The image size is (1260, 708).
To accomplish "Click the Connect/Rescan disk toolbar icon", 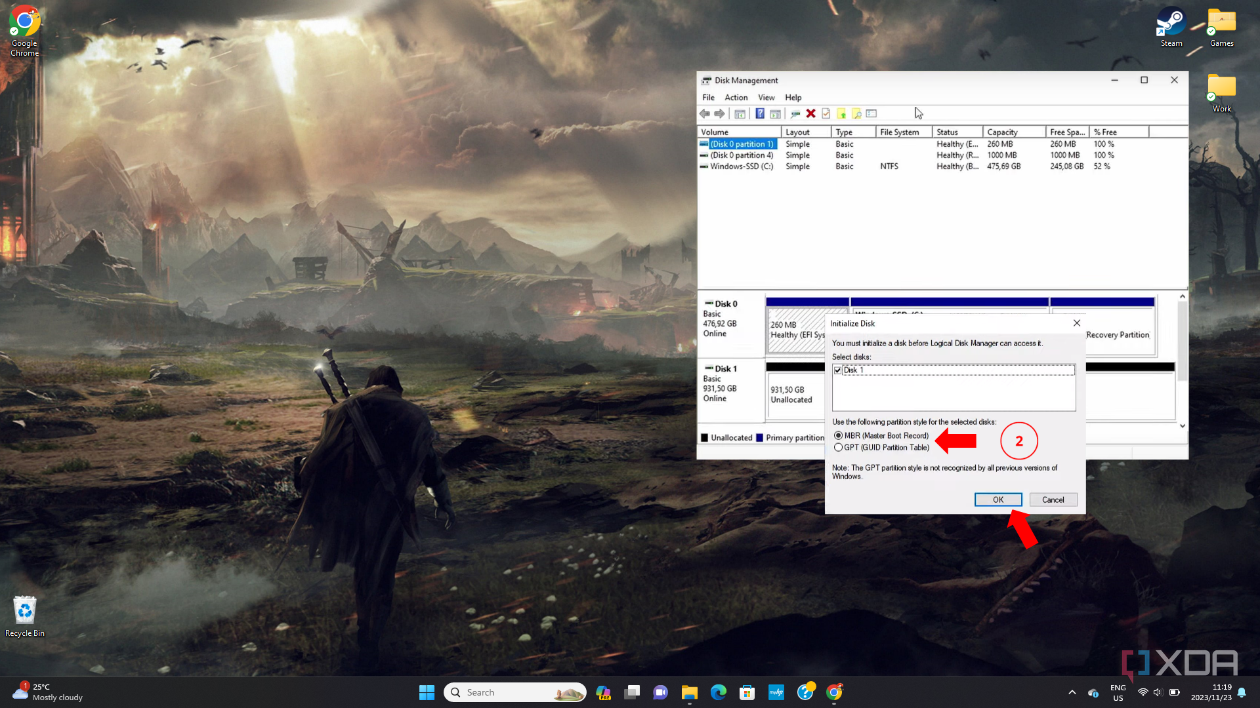I will pos(795,114).
